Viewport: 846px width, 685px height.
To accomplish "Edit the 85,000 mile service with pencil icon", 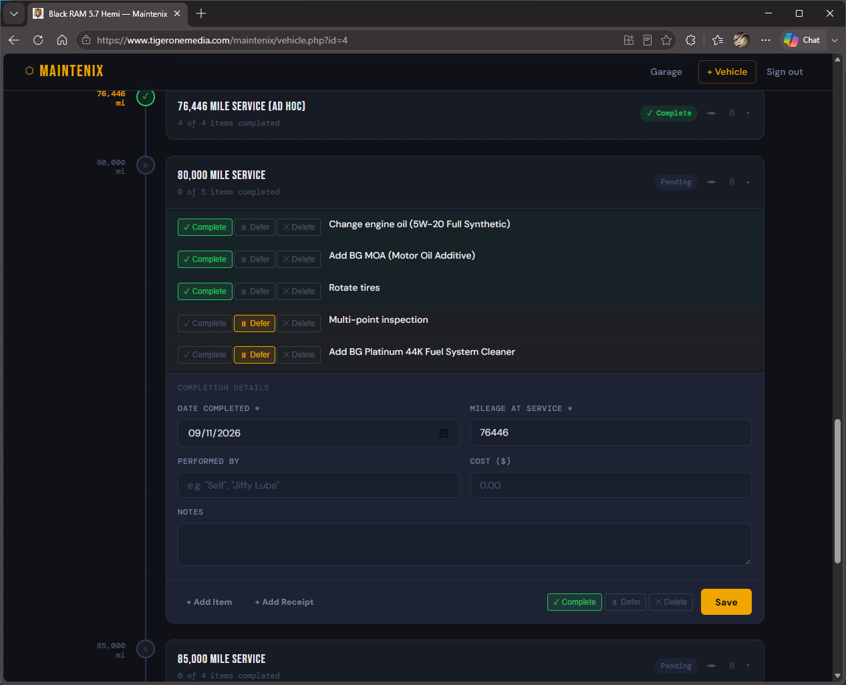I will [x=711, y=666].
